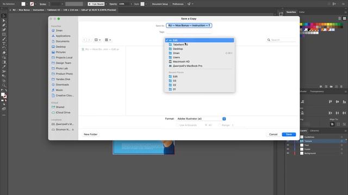Viewport: 348px width, 195px height.
Task: Click the Fill color swatch in control bar
Action: tap(23, 4)
